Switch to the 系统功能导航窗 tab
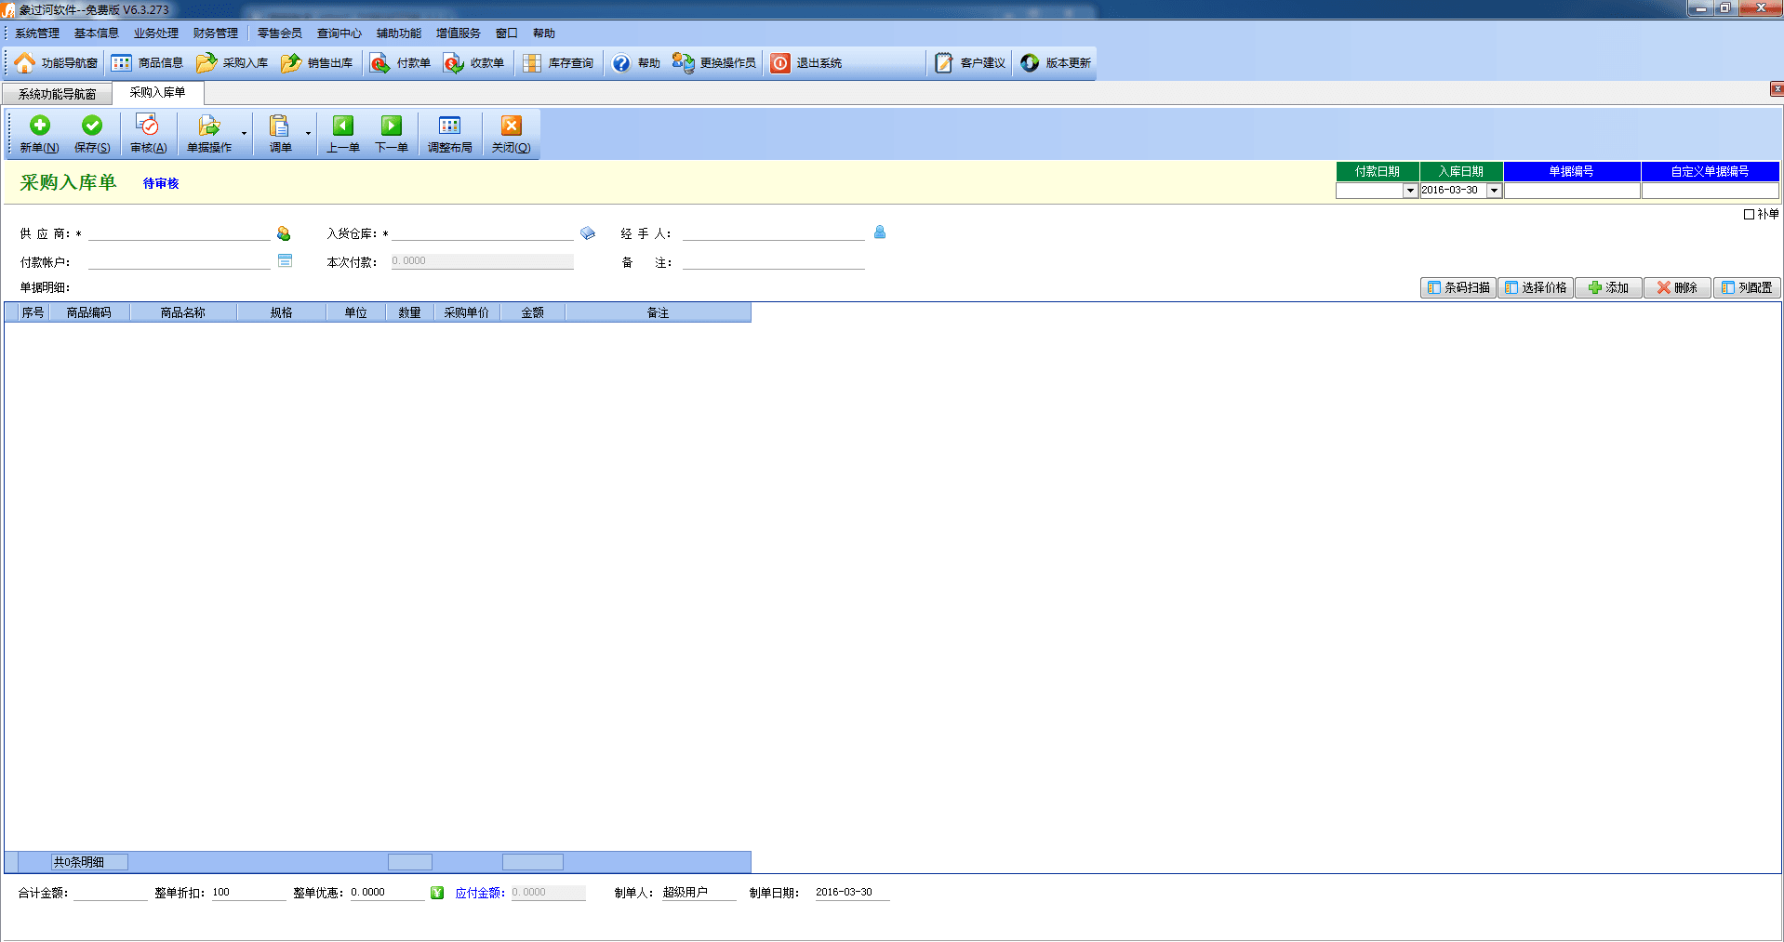Screen dimensions: 1784x942 (x=57, y=94)
